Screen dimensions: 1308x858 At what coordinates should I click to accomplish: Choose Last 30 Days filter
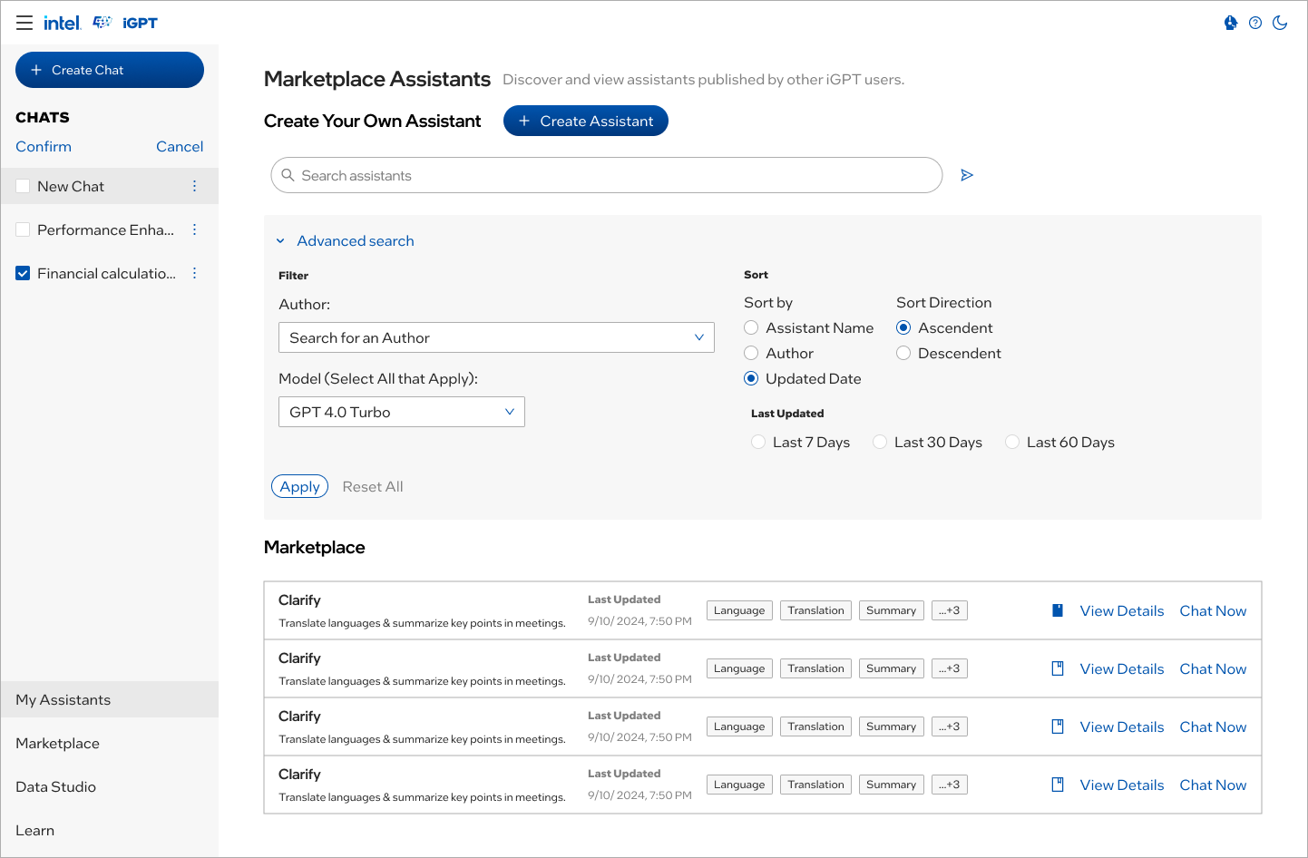coord(880,442)
